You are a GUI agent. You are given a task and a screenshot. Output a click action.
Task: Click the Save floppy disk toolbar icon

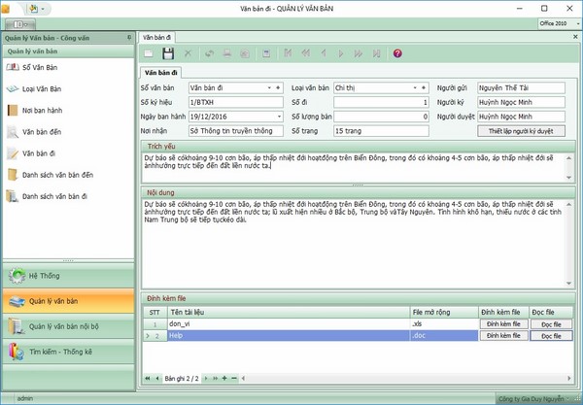(x=167, y=53)
